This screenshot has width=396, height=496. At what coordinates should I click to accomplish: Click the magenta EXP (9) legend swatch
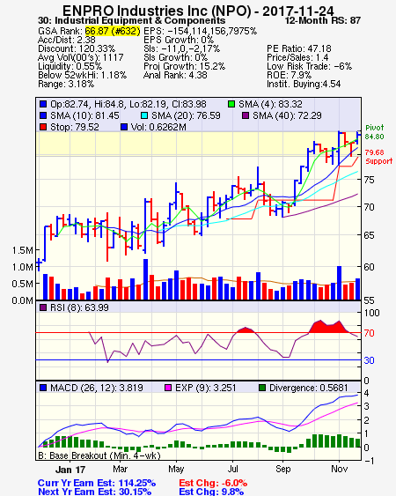point(168,388)
